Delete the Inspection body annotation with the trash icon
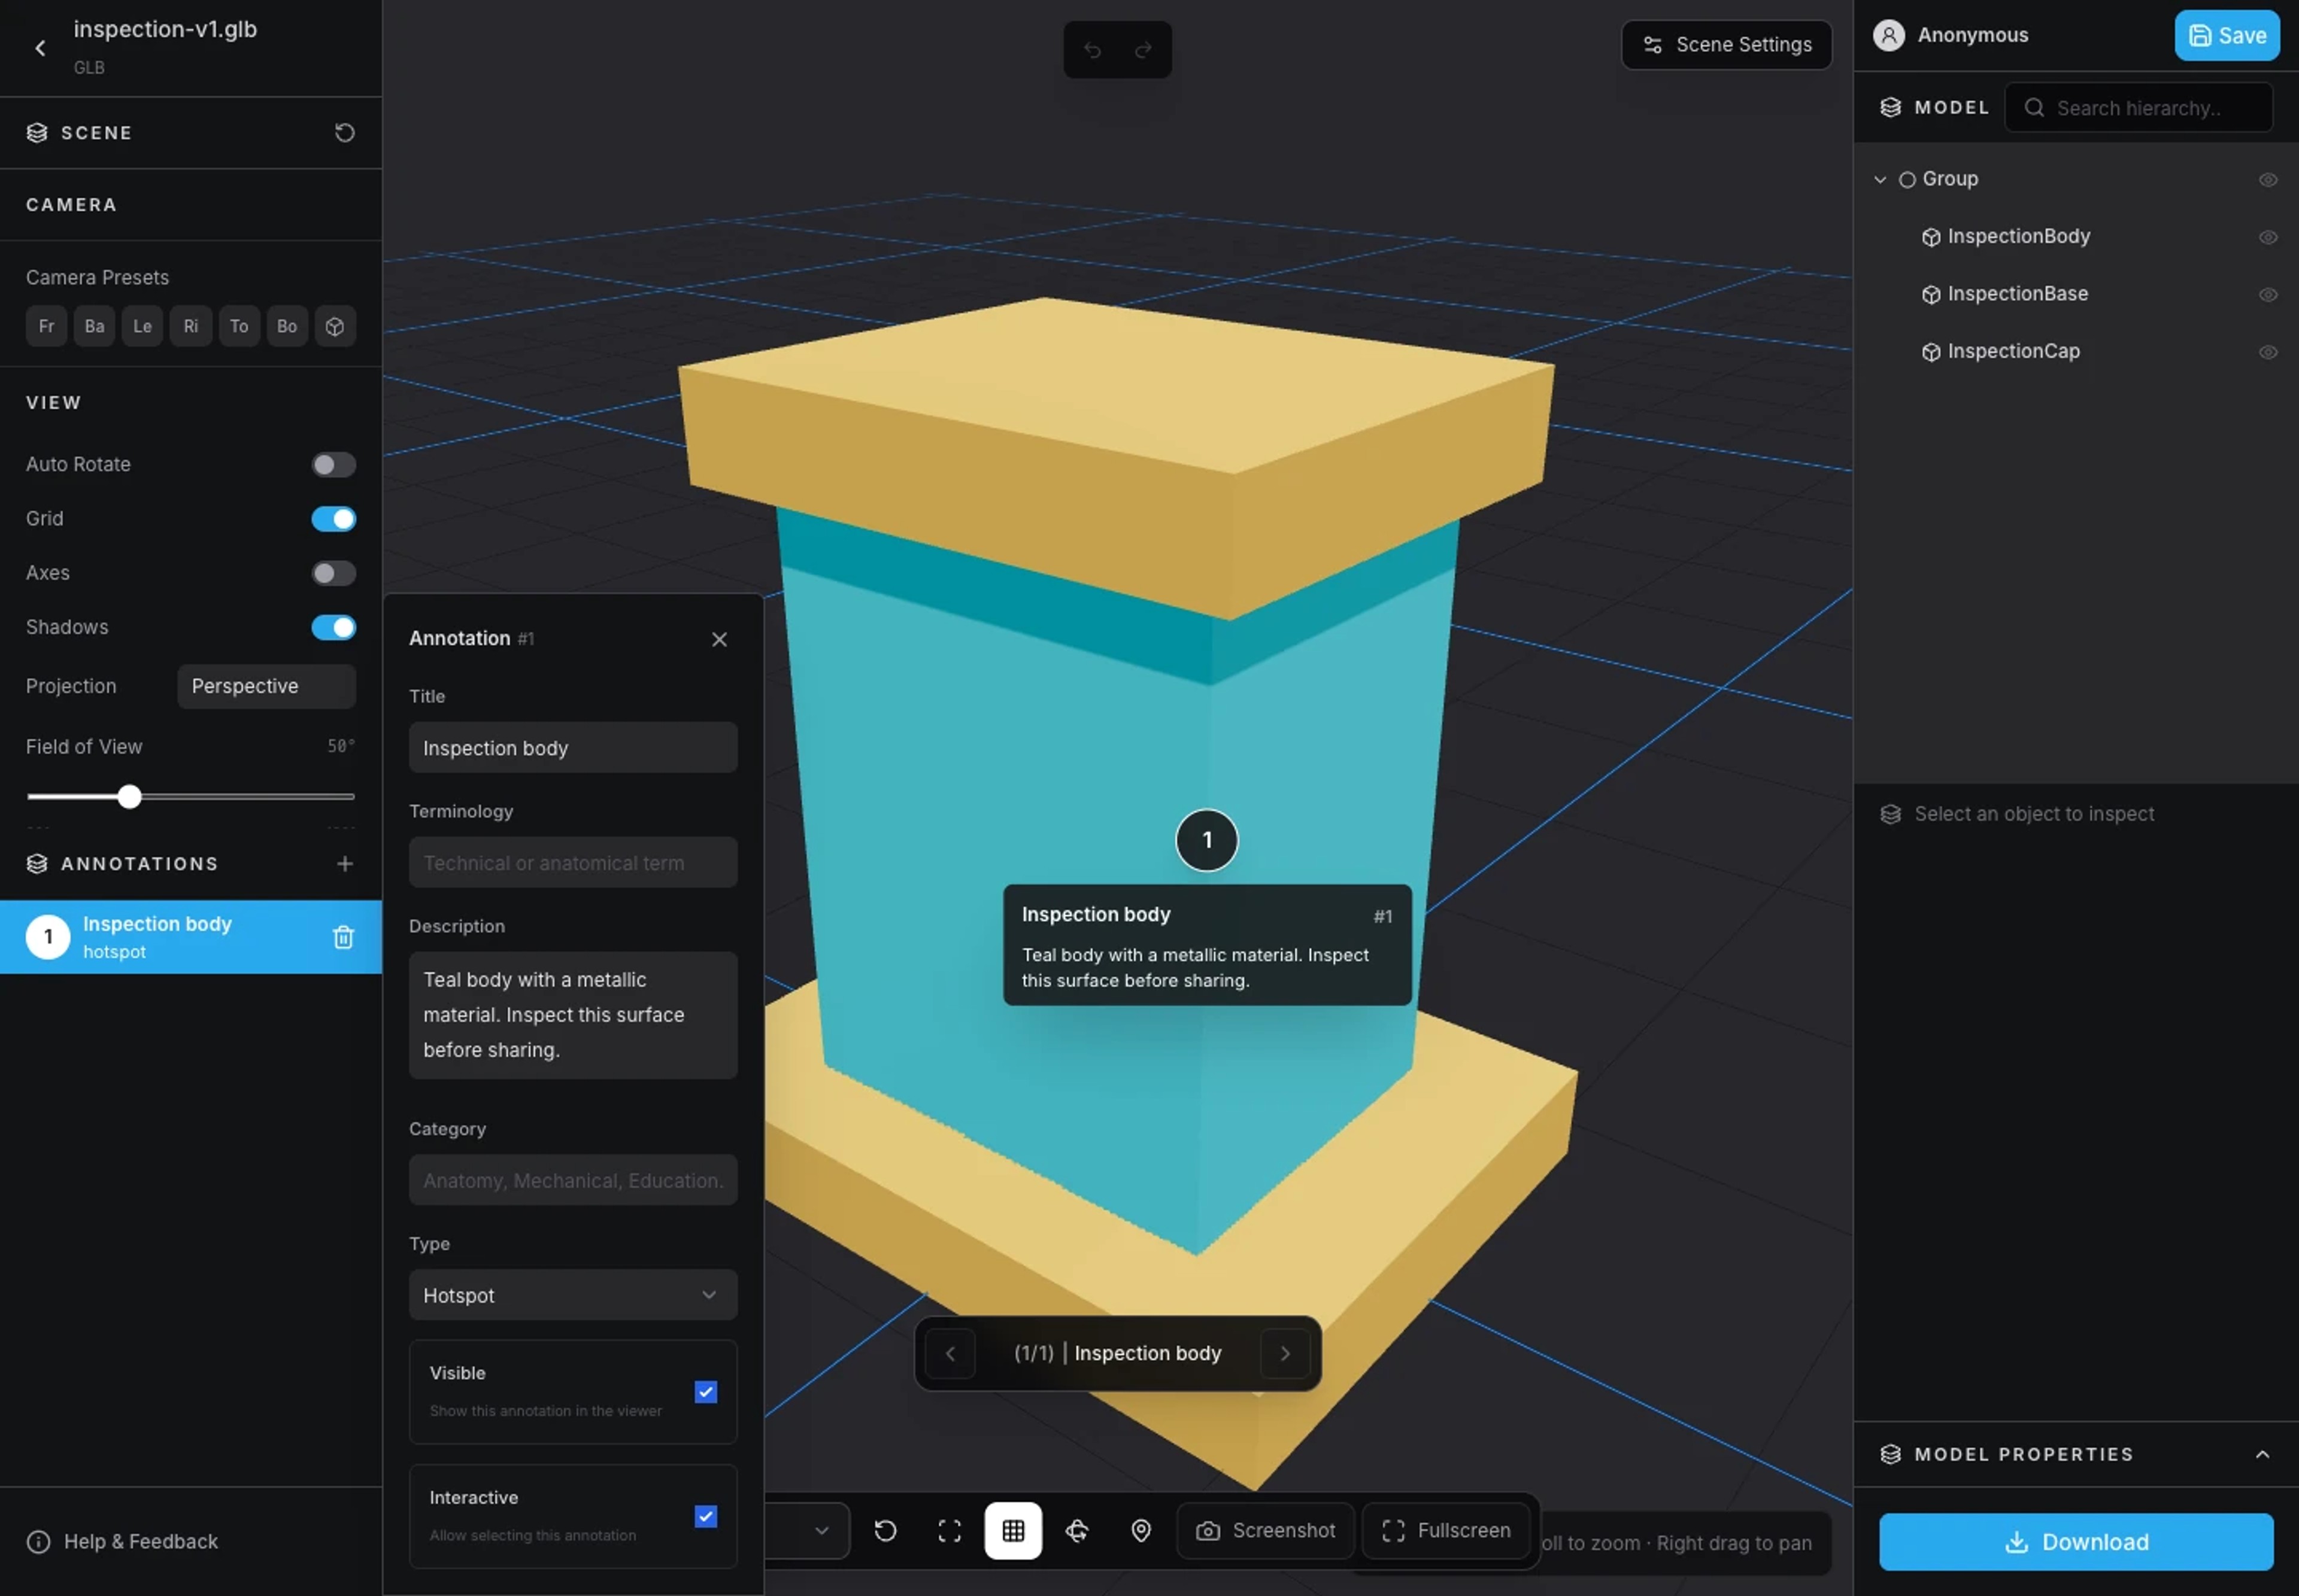The width and height of the screenshot is (2299, 1596). tap(343, 937)
